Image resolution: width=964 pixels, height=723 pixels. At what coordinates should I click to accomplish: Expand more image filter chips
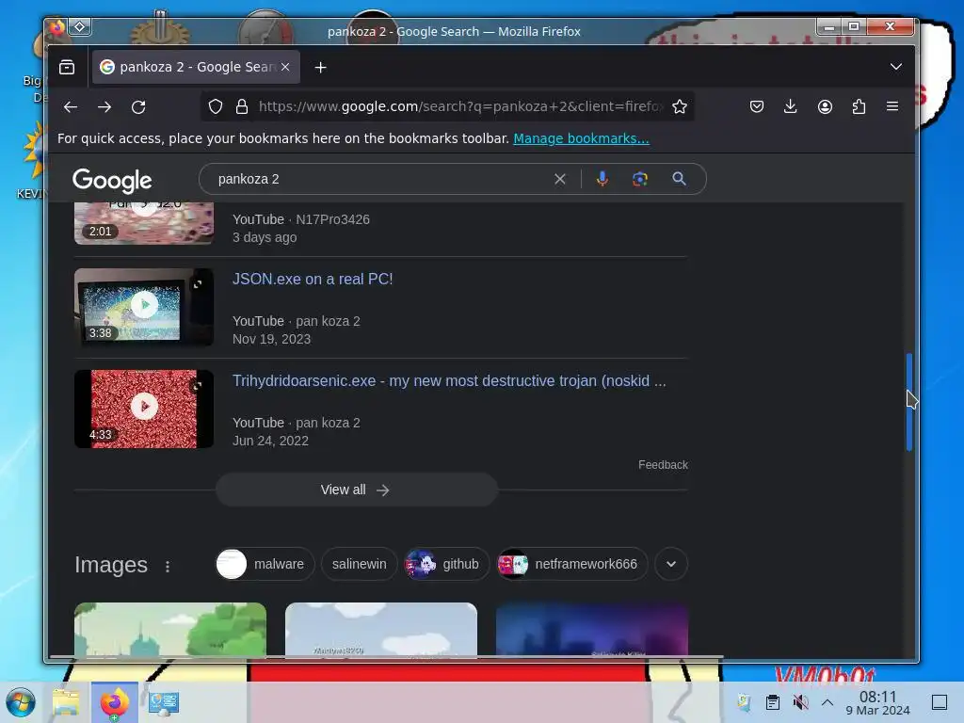point(670,564)
